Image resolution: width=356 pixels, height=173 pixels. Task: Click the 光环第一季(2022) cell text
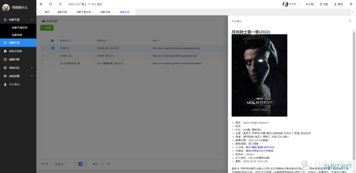106,56
